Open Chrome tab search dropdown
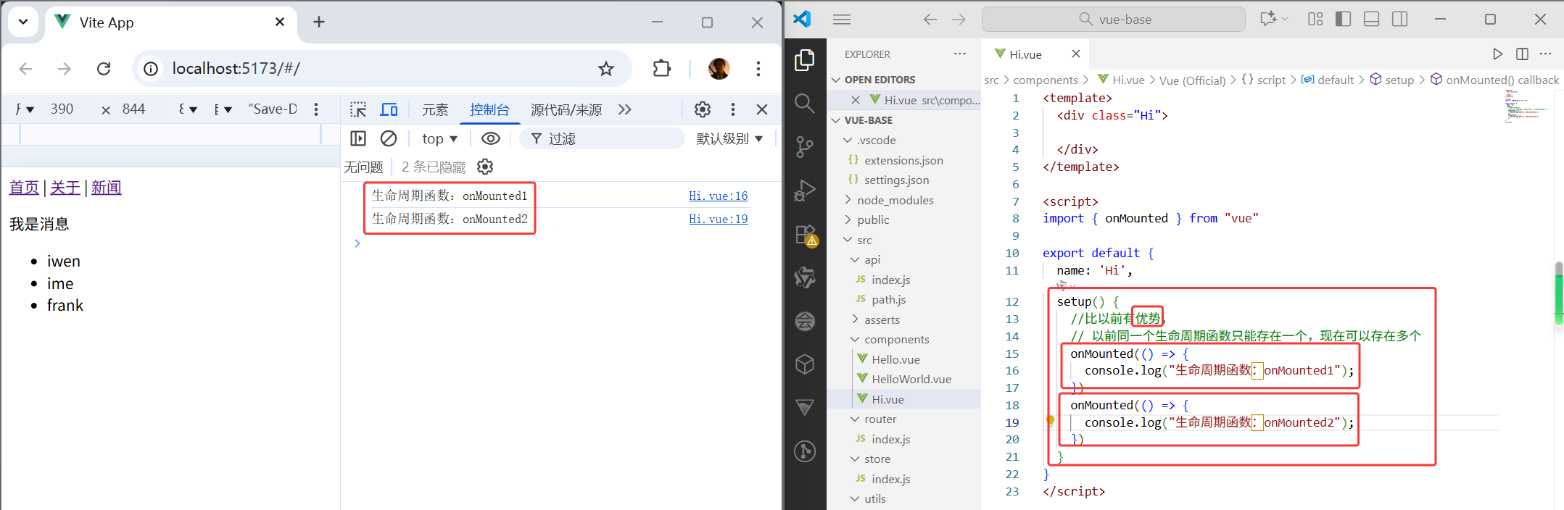 tap(23, 22)
